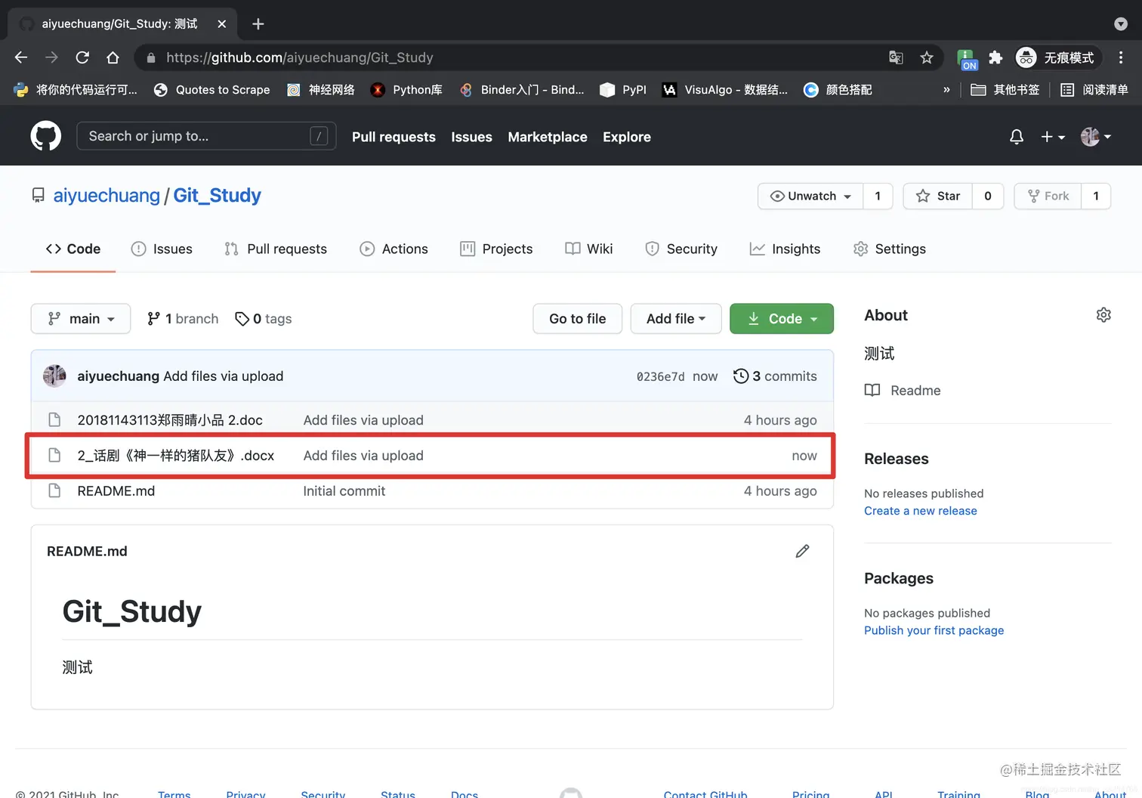Open the 其他书签 bookmarks folder
Image resolution: width=1142 pixels, height=798 pixels.
pyautogui.click(x=1005, y=90)
